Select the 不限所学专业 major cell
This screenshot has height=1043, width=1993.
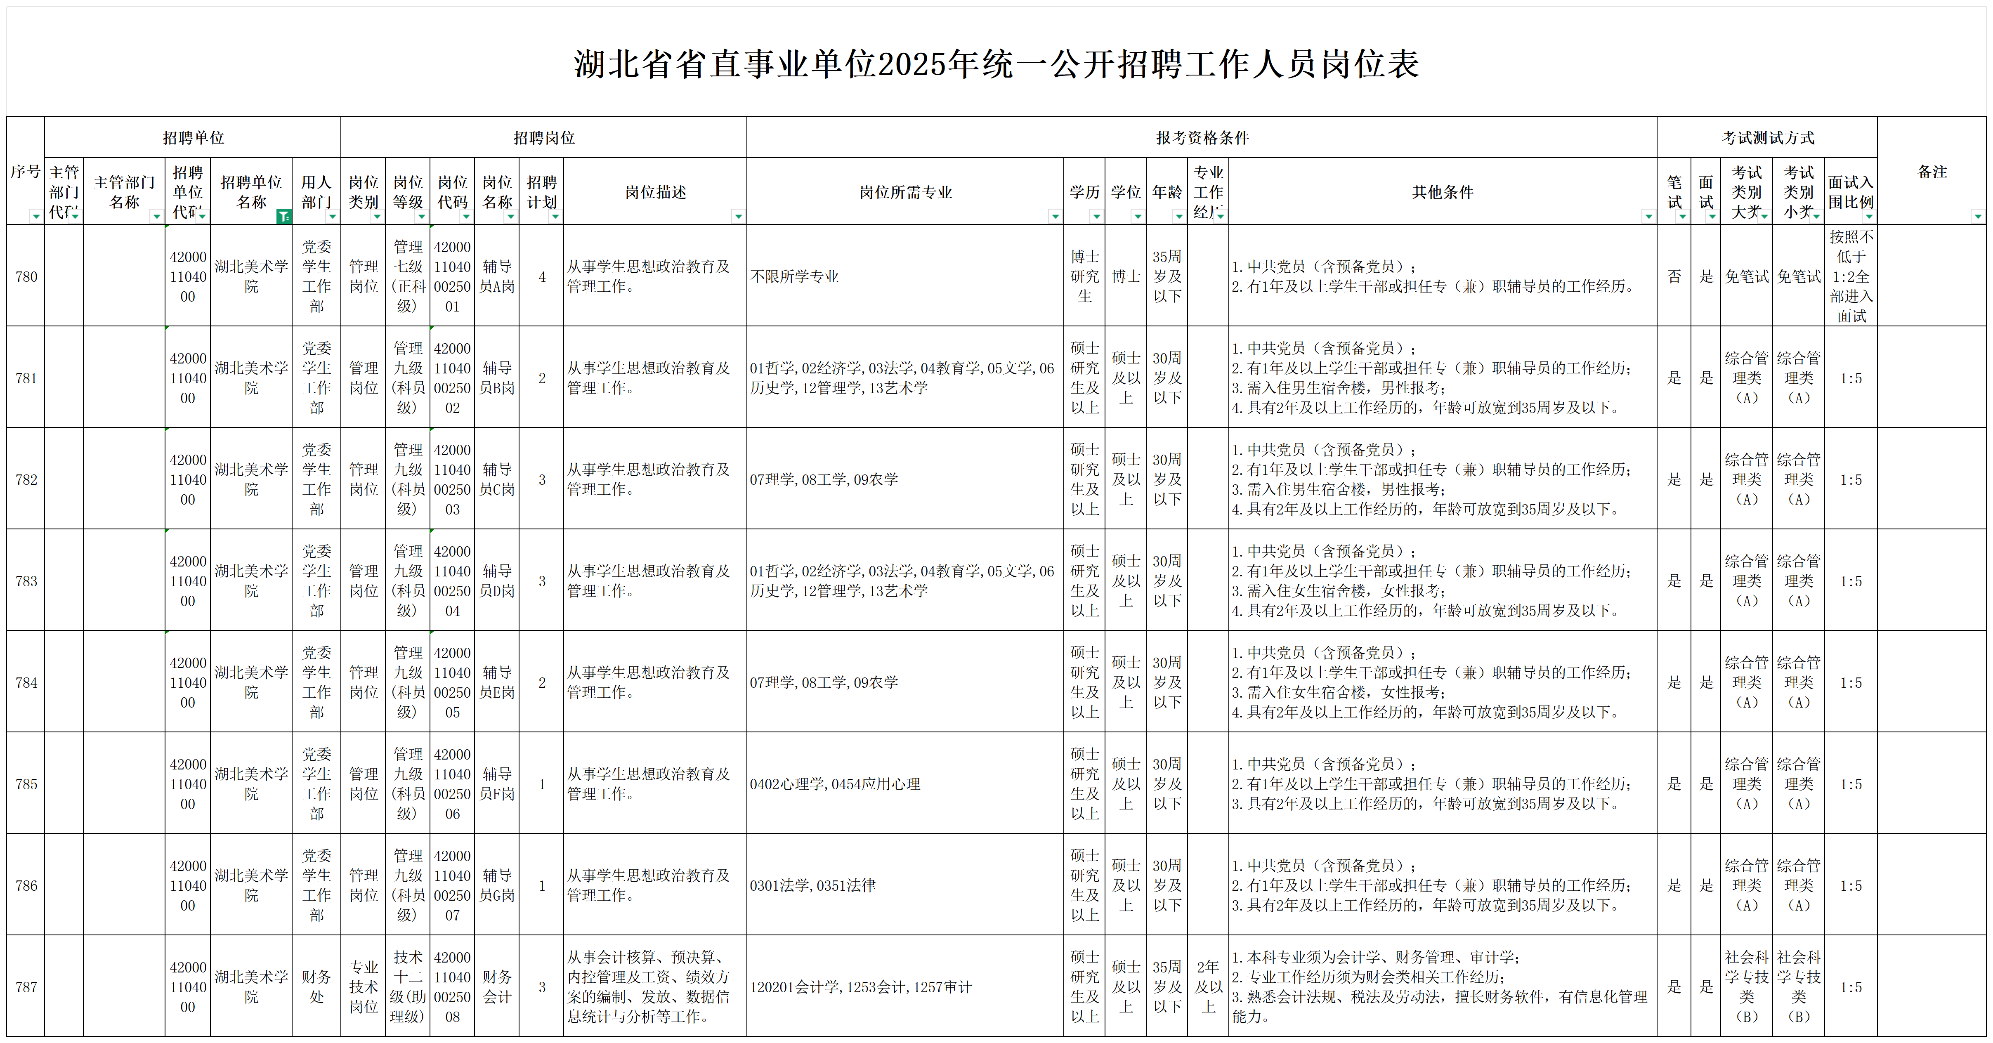[x=905, y=276]
